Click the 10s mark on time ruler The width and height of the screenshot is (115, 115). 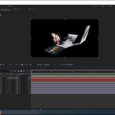click(73, 72)
